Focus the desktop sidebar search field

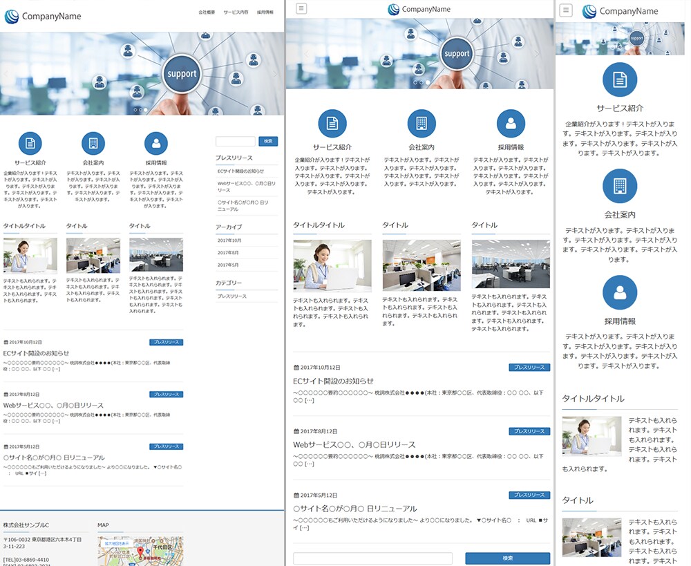236,141
